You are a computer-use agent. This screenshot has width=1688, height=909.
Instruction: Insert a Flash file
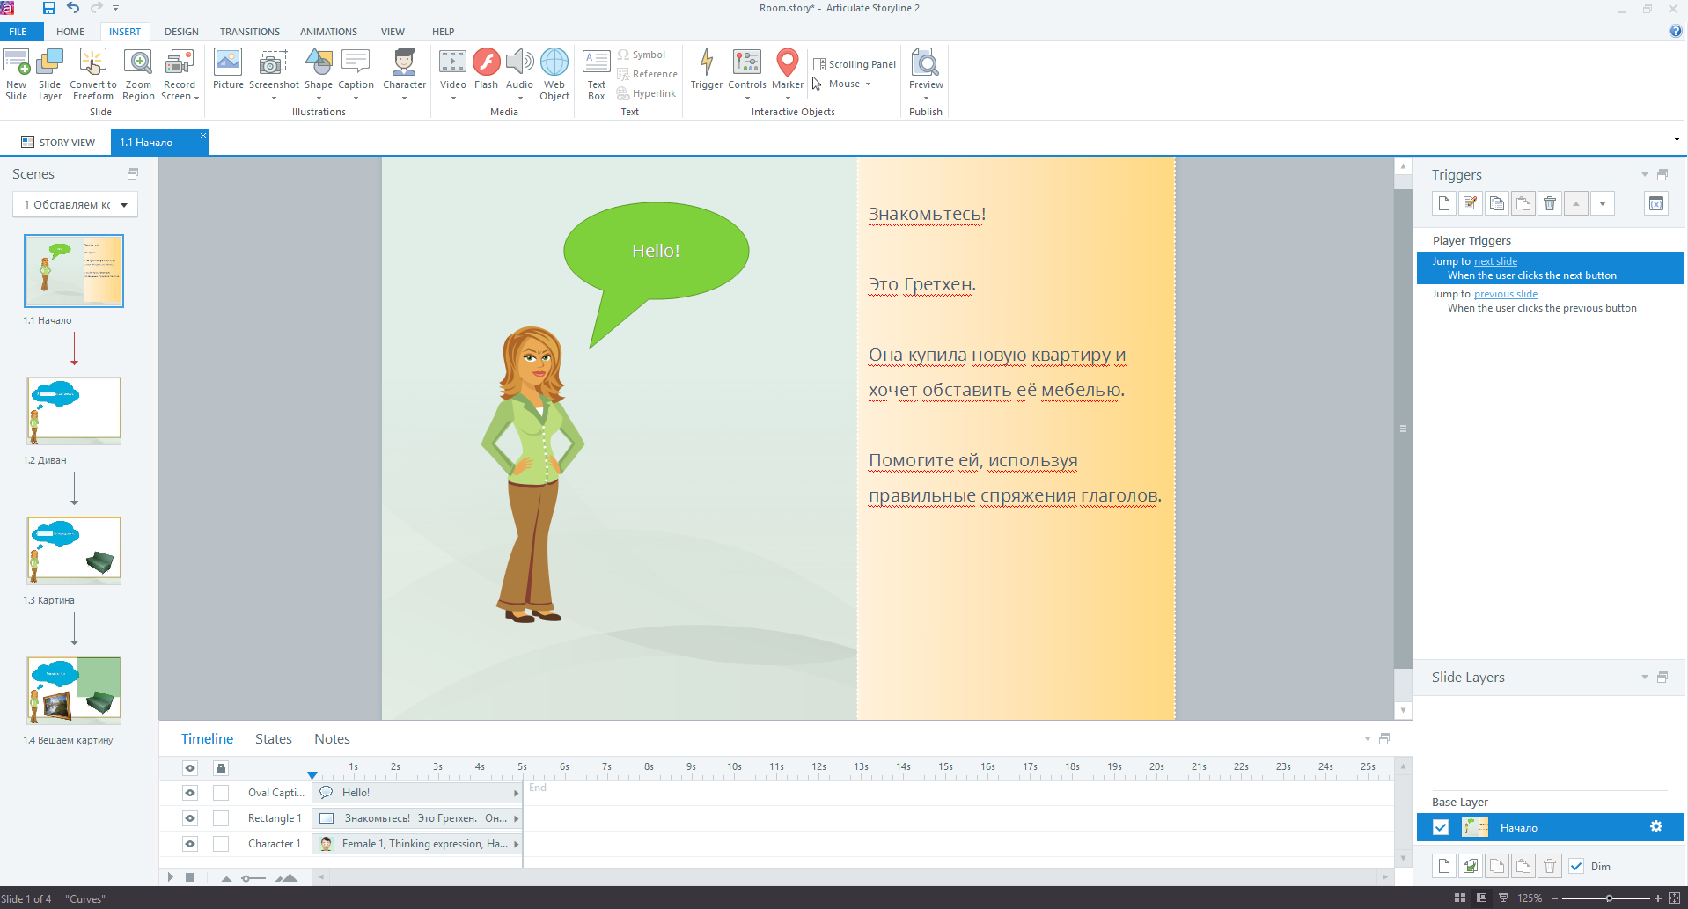pyautogui.click(x=486, y=70)
